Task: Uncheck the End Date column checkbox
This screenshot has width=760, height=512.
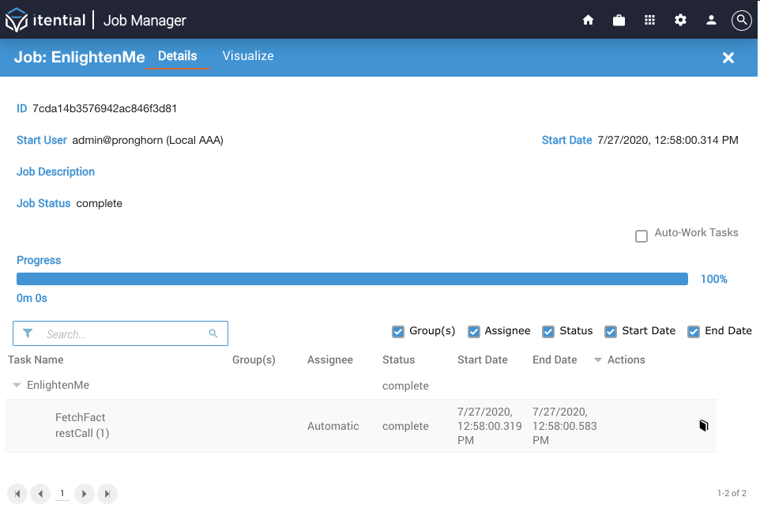Action: pyautogui.click(x=694, y=332)
